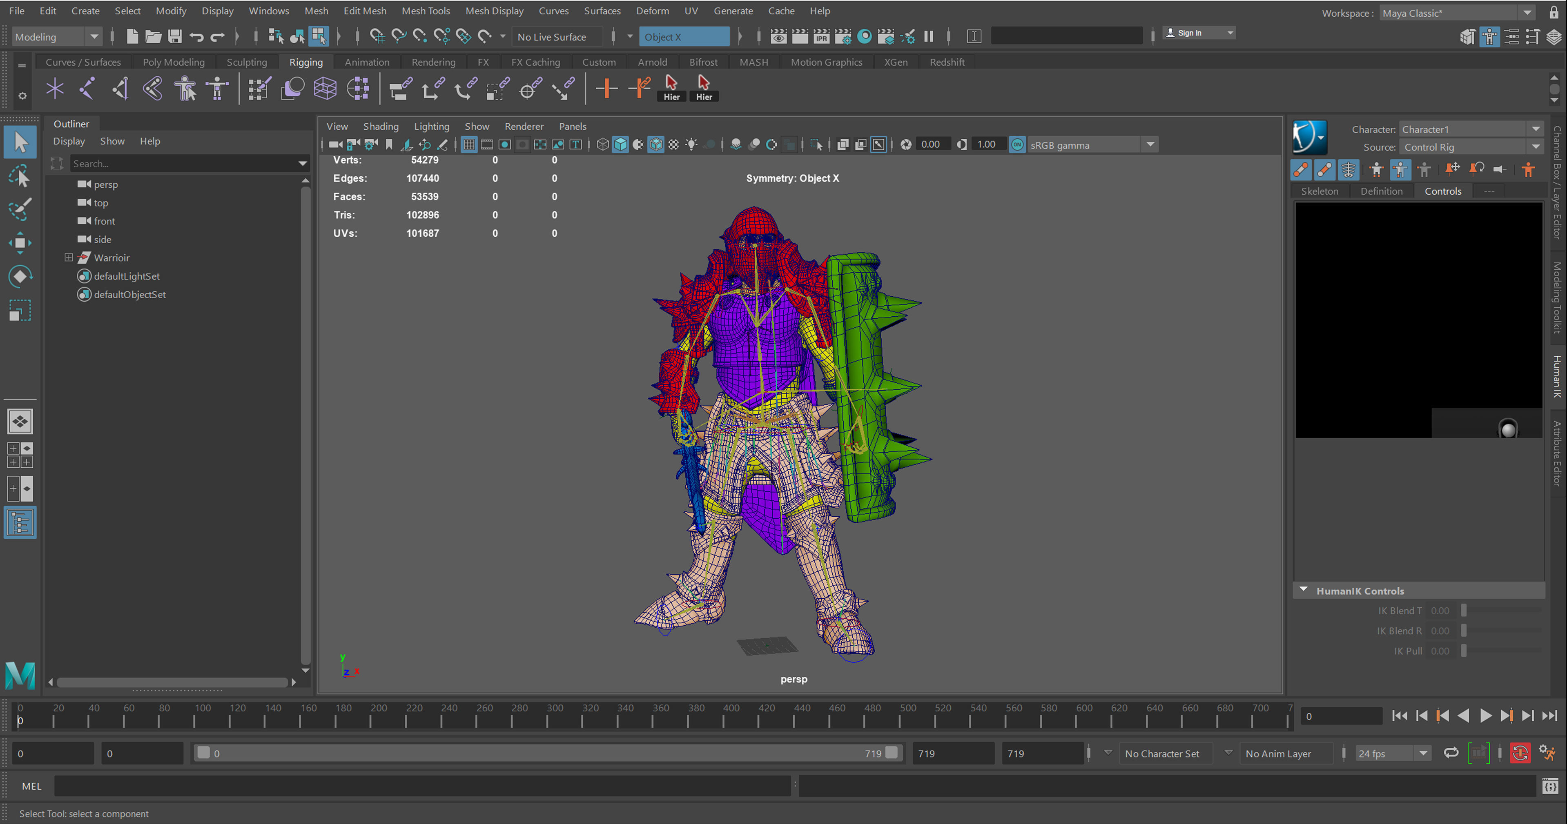Open the 24 fps frame rate dropdown
Viewport: 1567px width, 824px height.
pyautogui.click(x=1393, y=753)
